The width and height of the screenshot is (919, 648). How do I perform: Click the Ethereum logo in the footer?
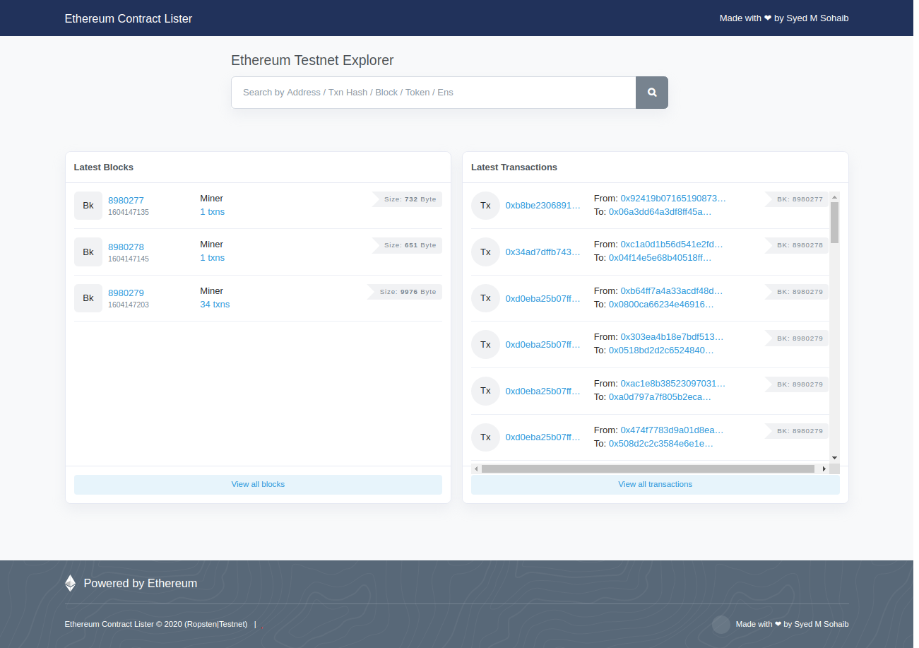tap(70, 583)
